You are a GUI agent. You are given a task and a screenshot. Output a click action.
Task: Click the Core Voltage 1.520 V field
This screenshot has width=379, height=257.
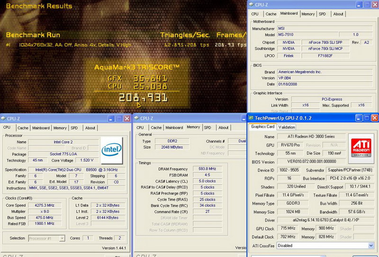pos(87,160)
